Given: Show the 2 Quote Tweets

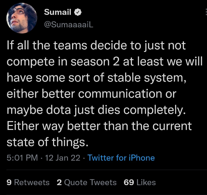Looking at the screenshot, I should click(x=86, y=182).
